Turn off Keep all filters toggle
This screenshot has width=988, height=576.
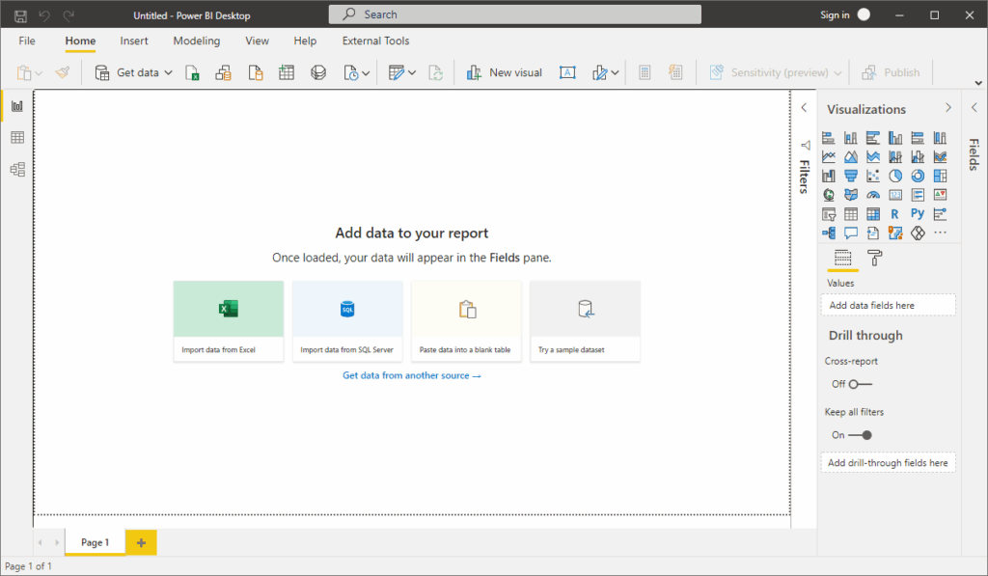coord(860,435)
